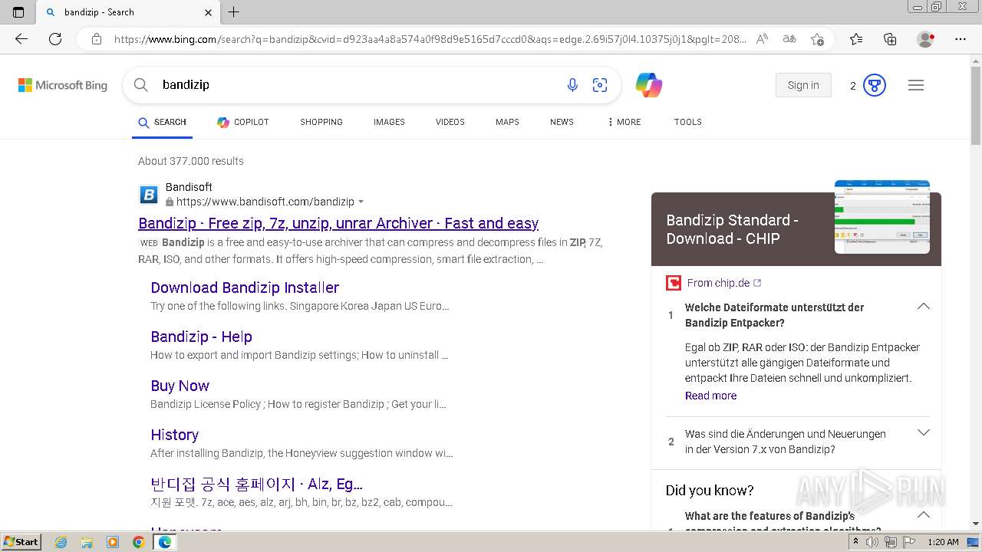Open a new tab with plus icon
The width and height of the screenshot is (982, 552).
click(234, 12)
